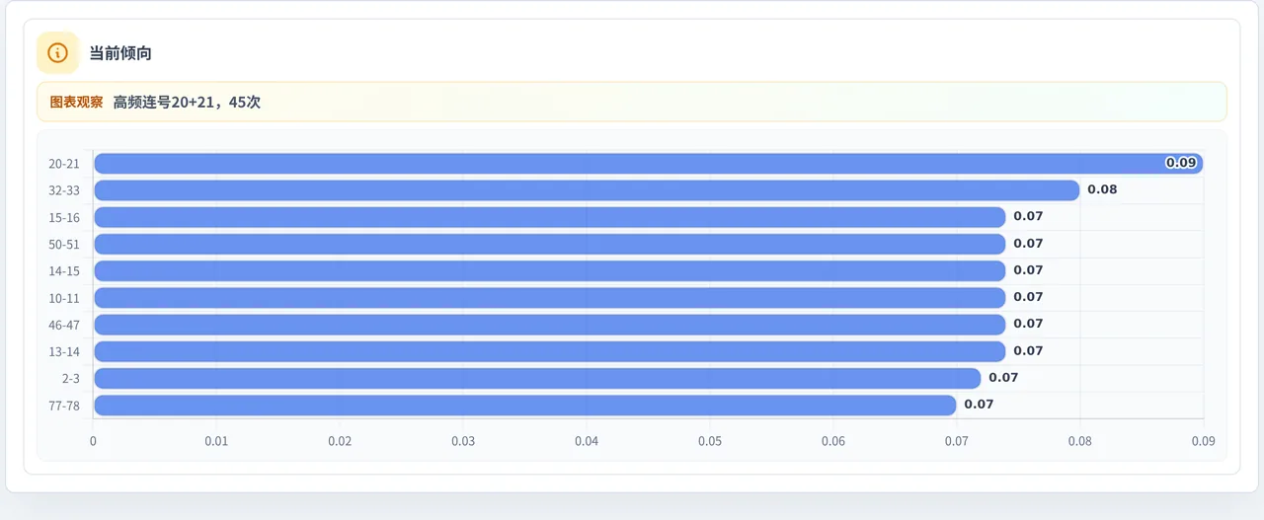Screen dimensions: 1264x520
Task: Click the 0.09 value label in top bar
Action: point(1181,163)
